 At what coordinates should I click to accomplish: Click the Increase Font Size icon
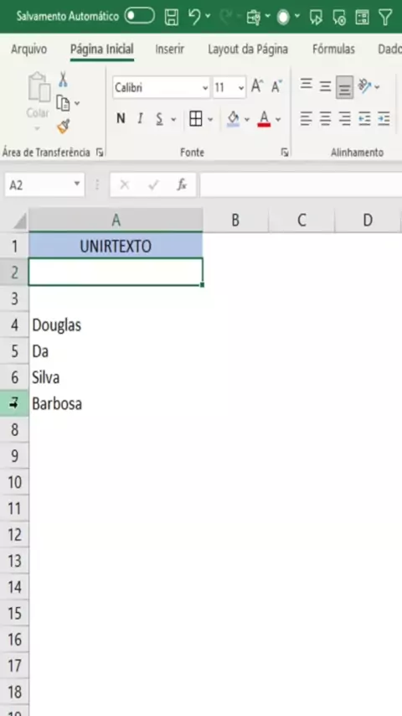point(257,86)
